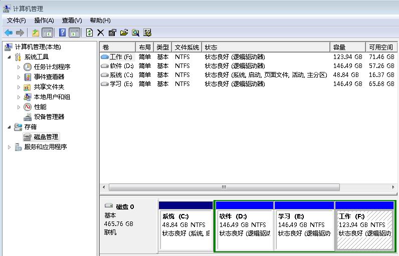Click the magnifying glass toolbar icon

click(135, 32)
